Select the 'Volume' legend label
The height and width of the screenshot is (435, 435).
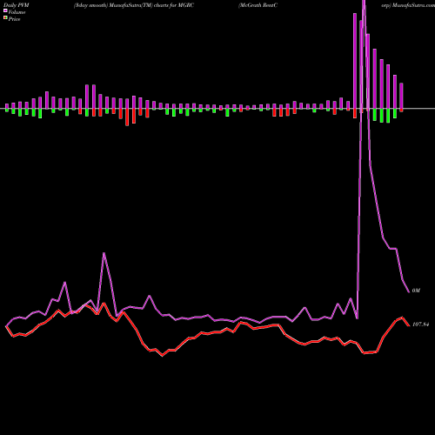[17, 12]
